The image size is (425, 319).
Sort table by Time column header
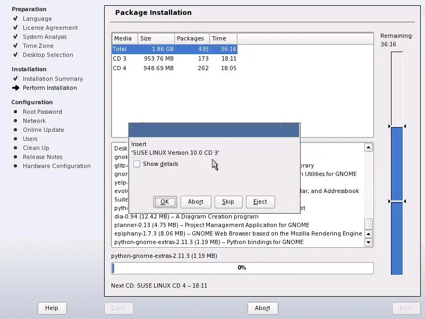[223, 38]
